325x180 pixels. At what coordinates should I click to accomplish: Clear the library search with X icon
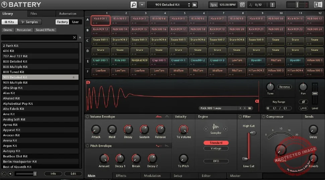pyautogui.click(x=74, y=37)
